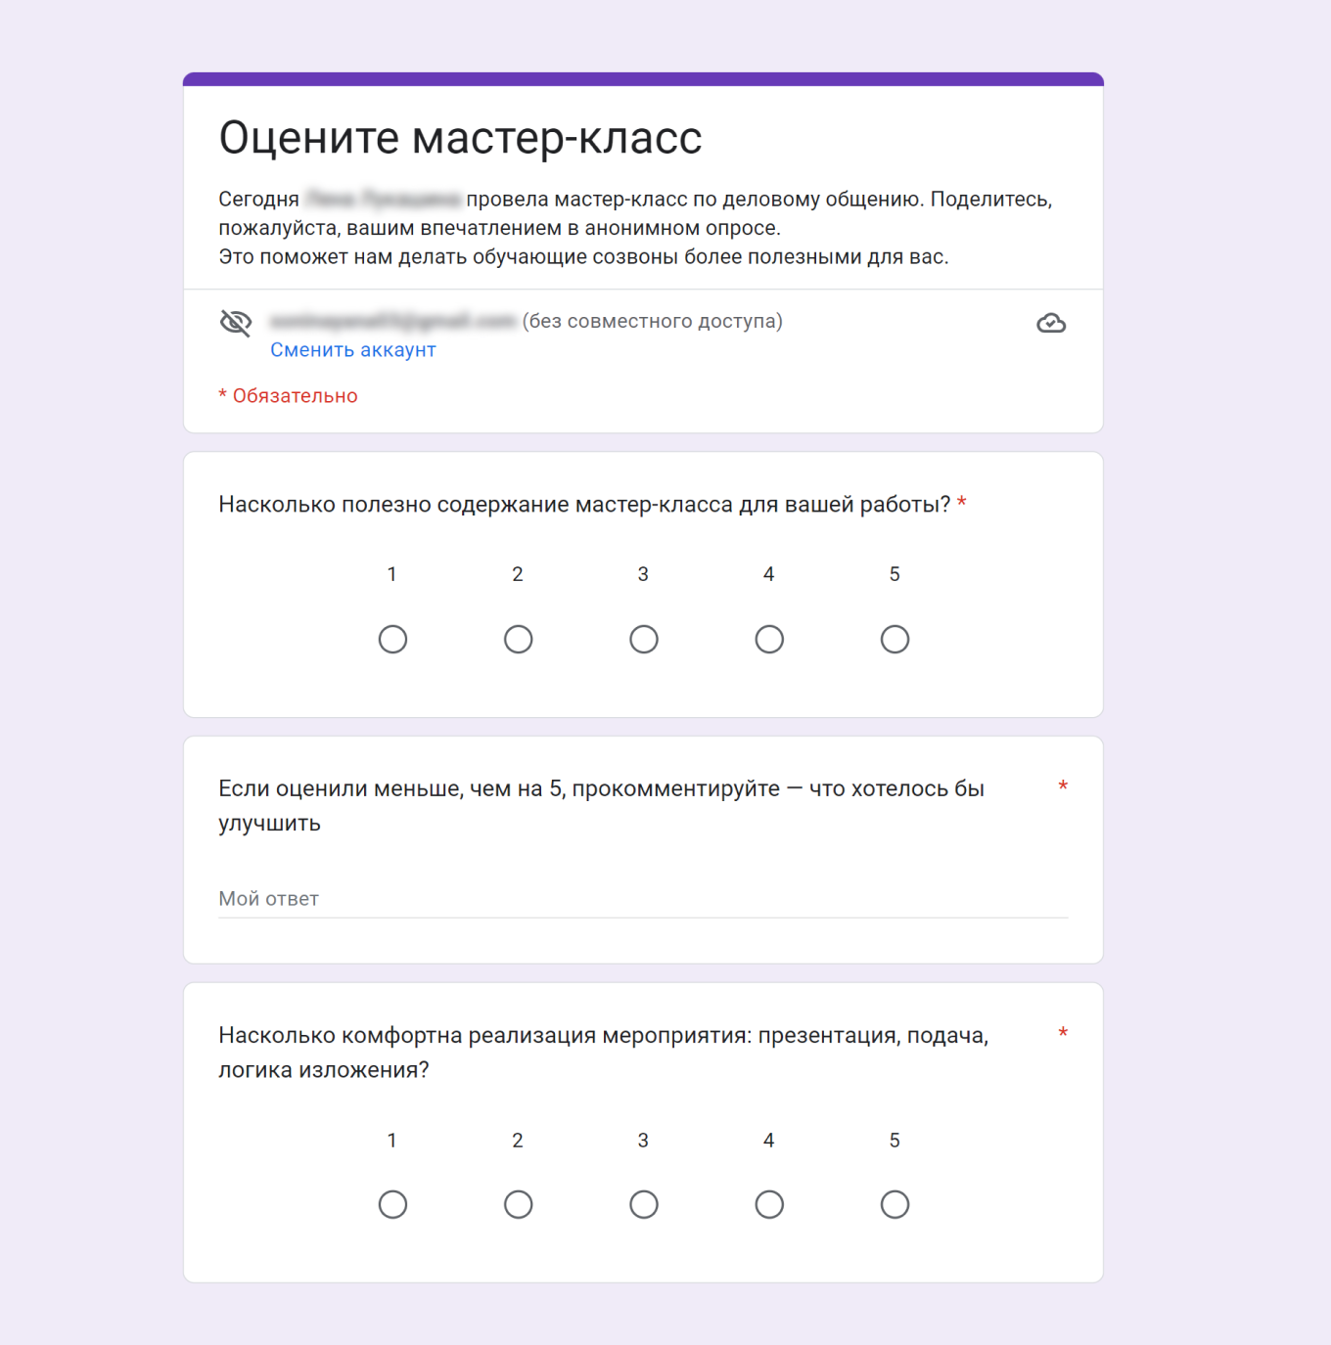
Task: Select rating 2 for presentation comfort question
Action: (x=518, y=1204)
